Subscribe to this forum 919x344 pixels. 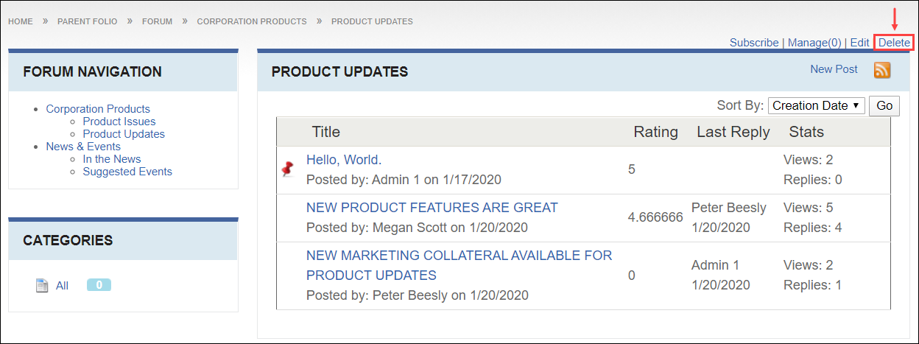pyautogui.click(x=754, y=43)
